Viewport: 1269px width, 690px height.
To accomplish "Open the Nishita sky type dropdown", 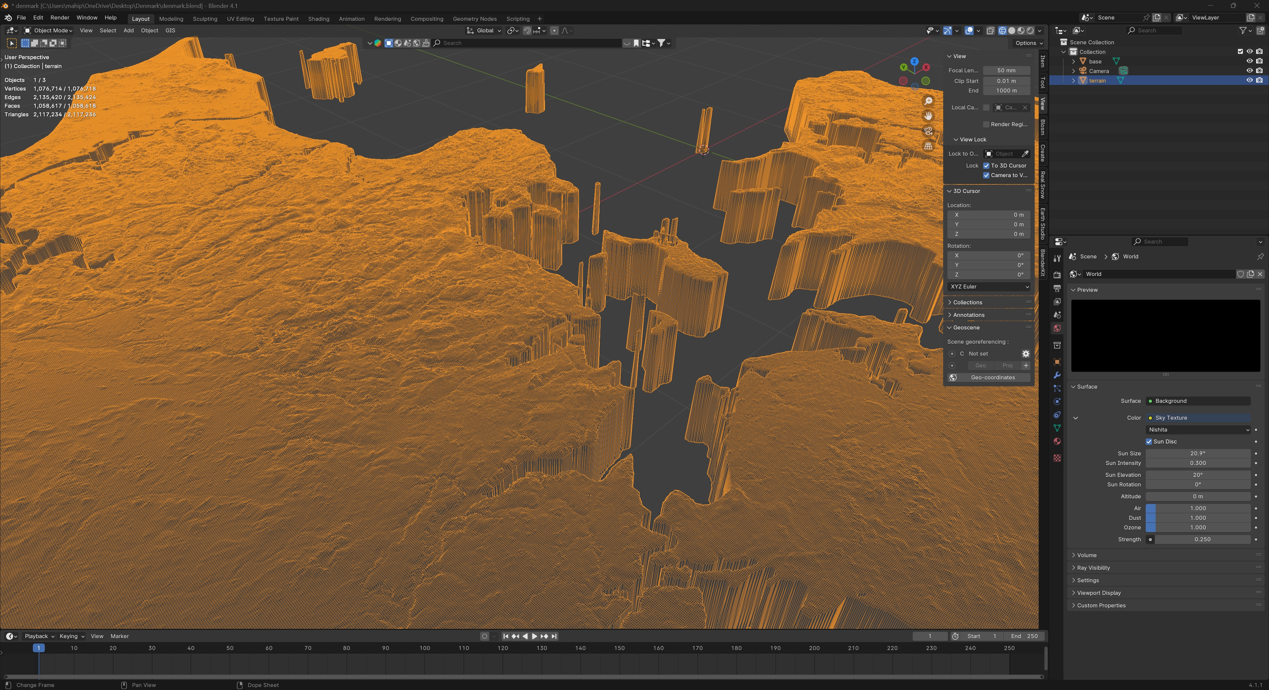I will (1198, 430).
